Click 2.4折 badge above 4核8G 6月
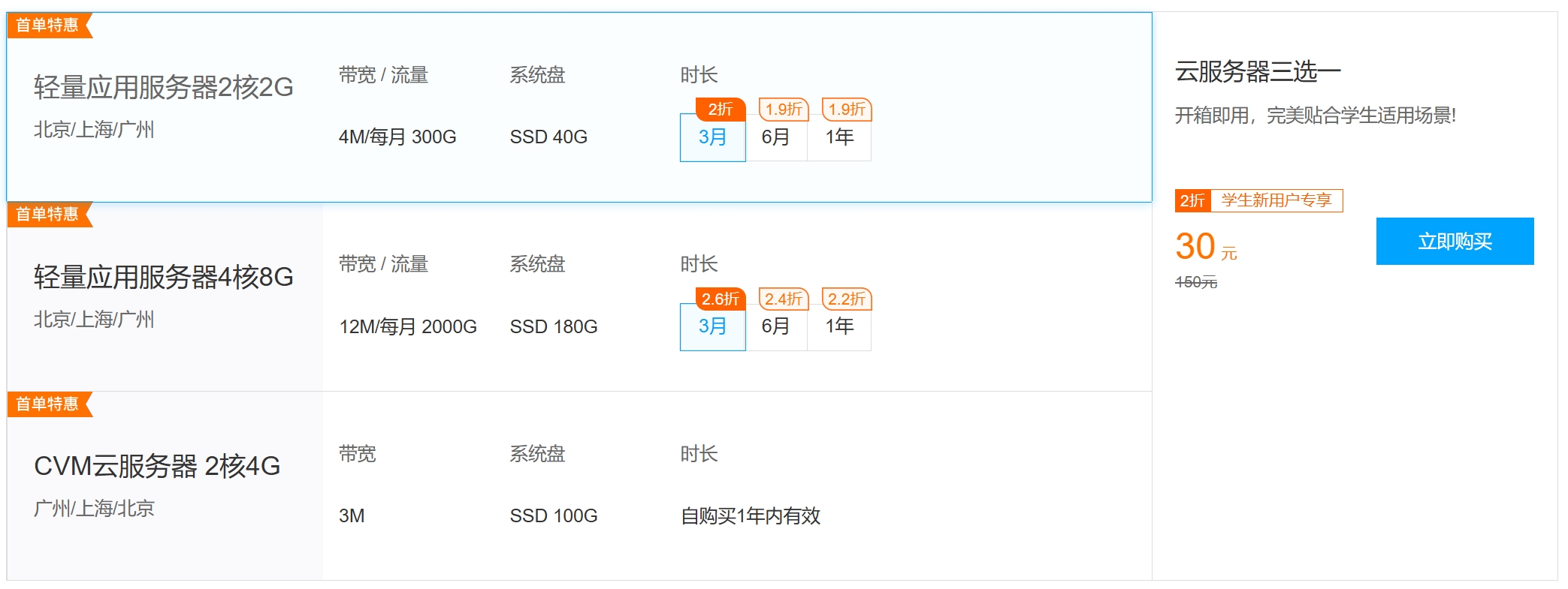The height and width of the screenshot is (589, 1568). coord(784,299)
